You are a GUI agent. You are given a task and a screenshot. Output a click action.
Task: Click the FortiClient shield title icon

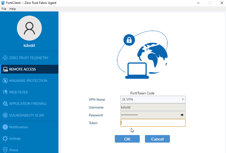pyautogui.click(x=3, y=3)
